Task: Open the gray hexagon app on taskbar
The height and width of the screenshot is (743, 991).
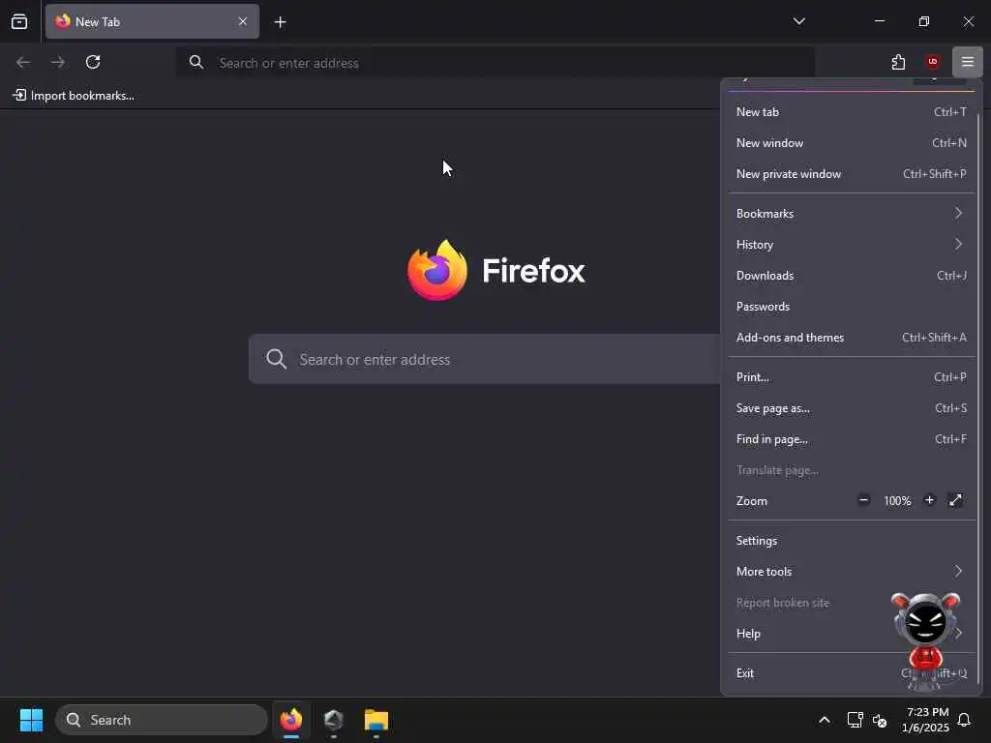Action: coord(334,720)
